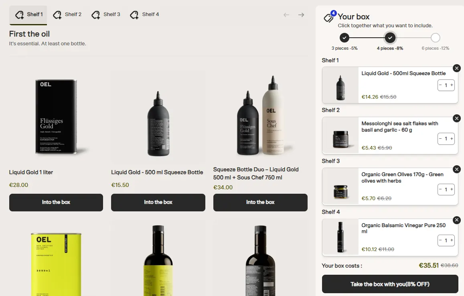Add Squeeze Bottle Duo into the box
This screenshot has width=464, height=296.
260,203
